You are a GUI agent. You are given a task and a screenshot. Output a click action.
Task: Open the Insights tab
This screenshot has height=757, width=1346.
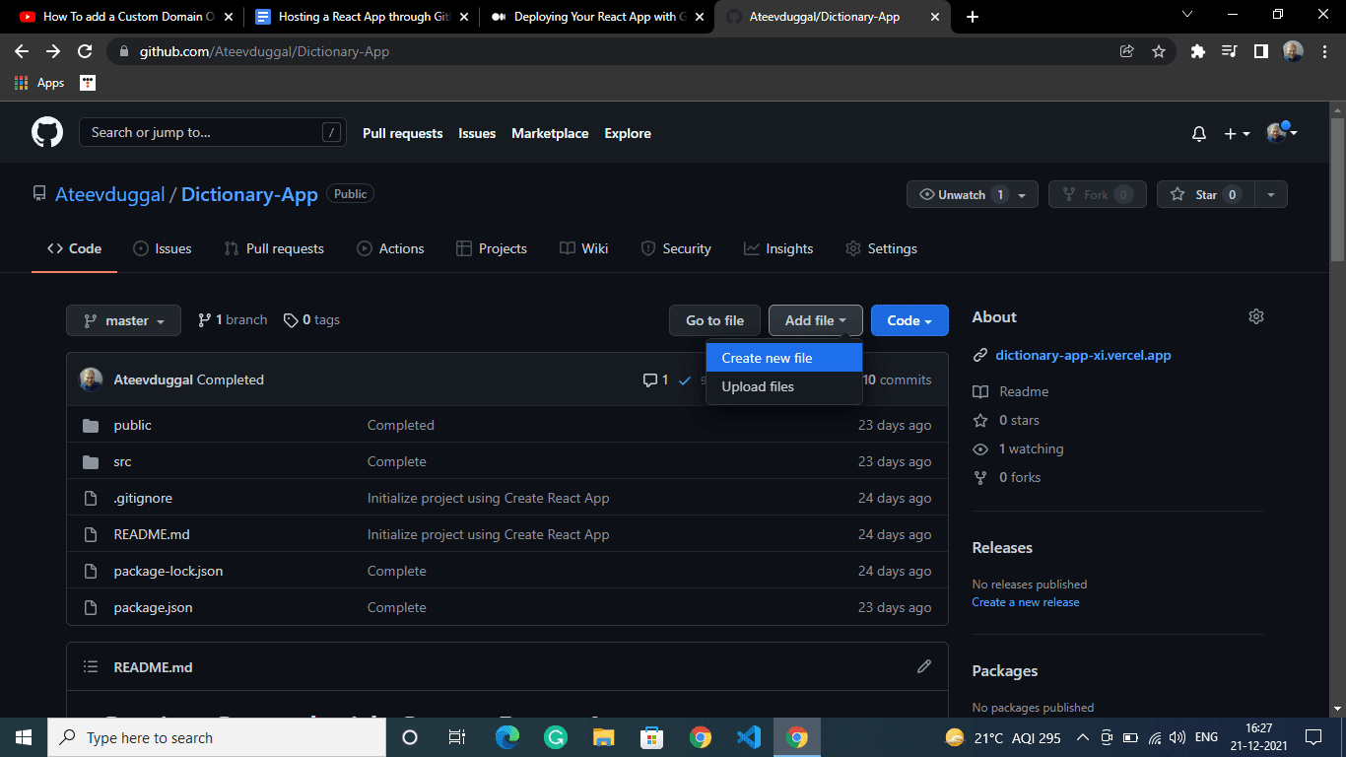click(778, 248)
